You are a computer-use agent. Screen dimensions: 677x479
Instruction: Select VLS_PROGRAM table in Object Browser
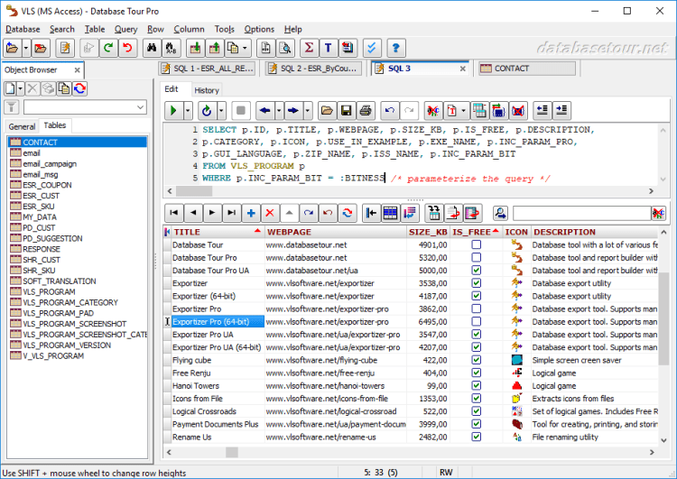click(49, 292)
